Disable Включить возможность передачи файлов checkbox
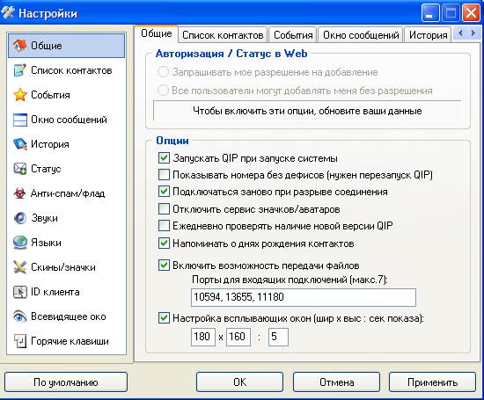The height and width of the screenshot is (400, 484). pyautogui.click(x=164, y=265)
